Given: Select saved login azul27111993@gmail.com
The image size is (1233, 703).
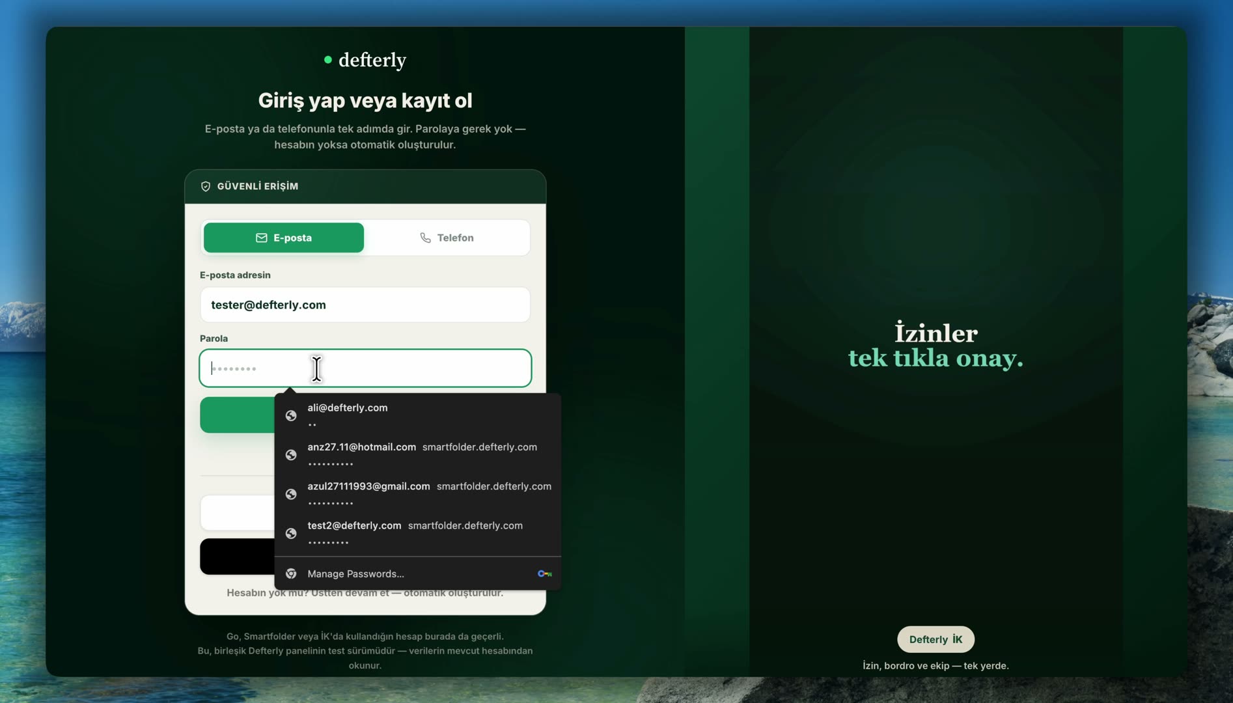Looking at the screenshot, I should point(417,493).
